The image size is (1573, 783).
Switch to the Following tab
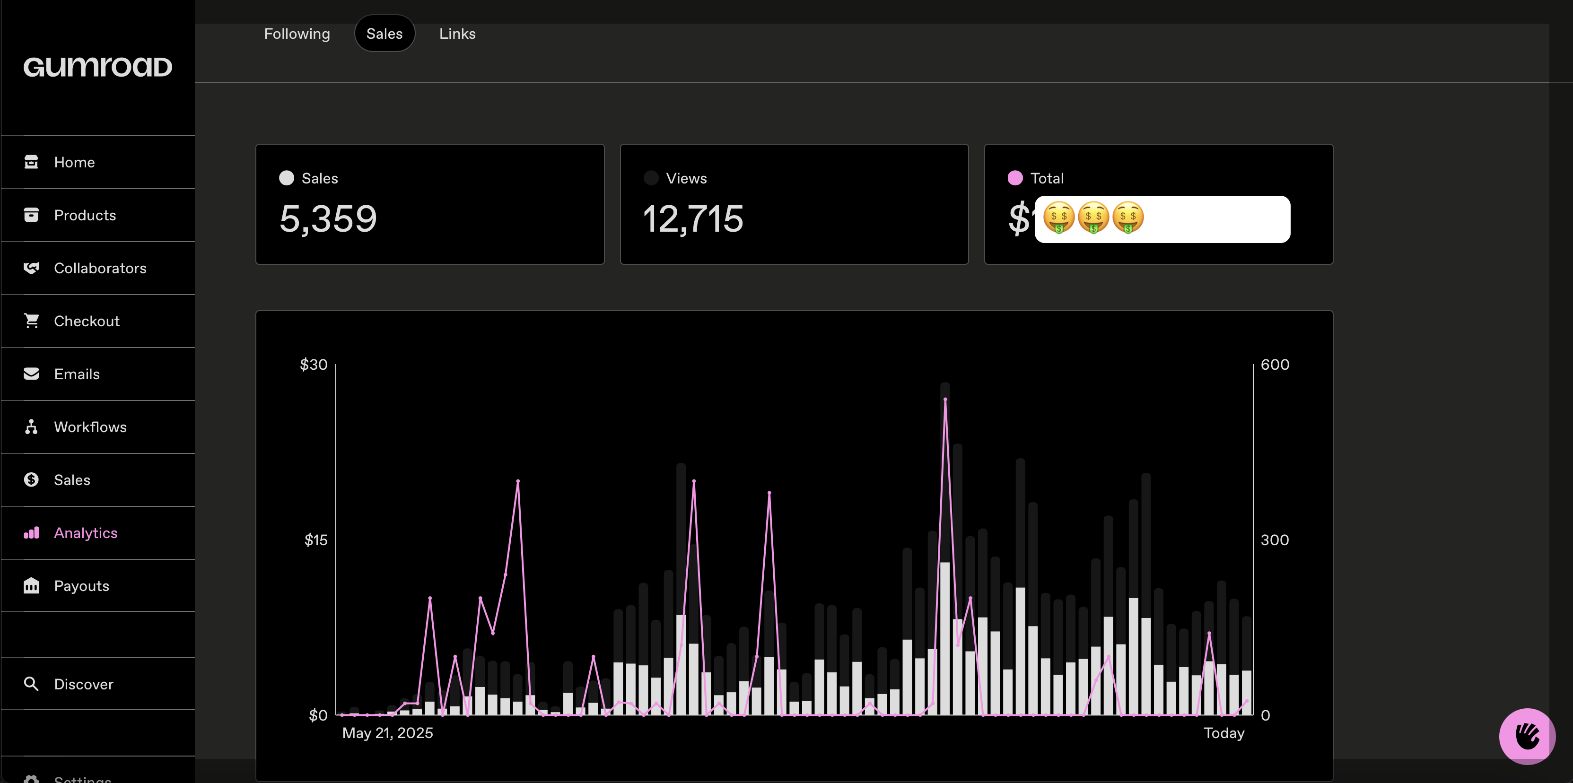pyautogui.click(x=297, y=34)
